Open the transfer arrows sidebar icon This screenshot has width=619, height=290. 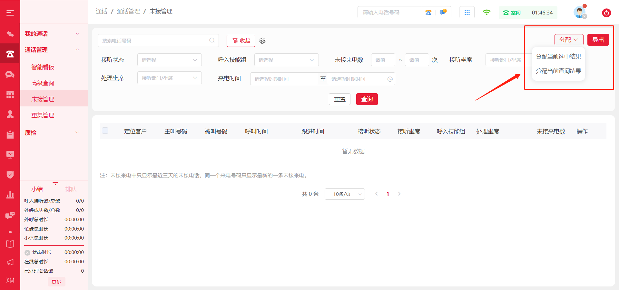[x=10, y=34]
